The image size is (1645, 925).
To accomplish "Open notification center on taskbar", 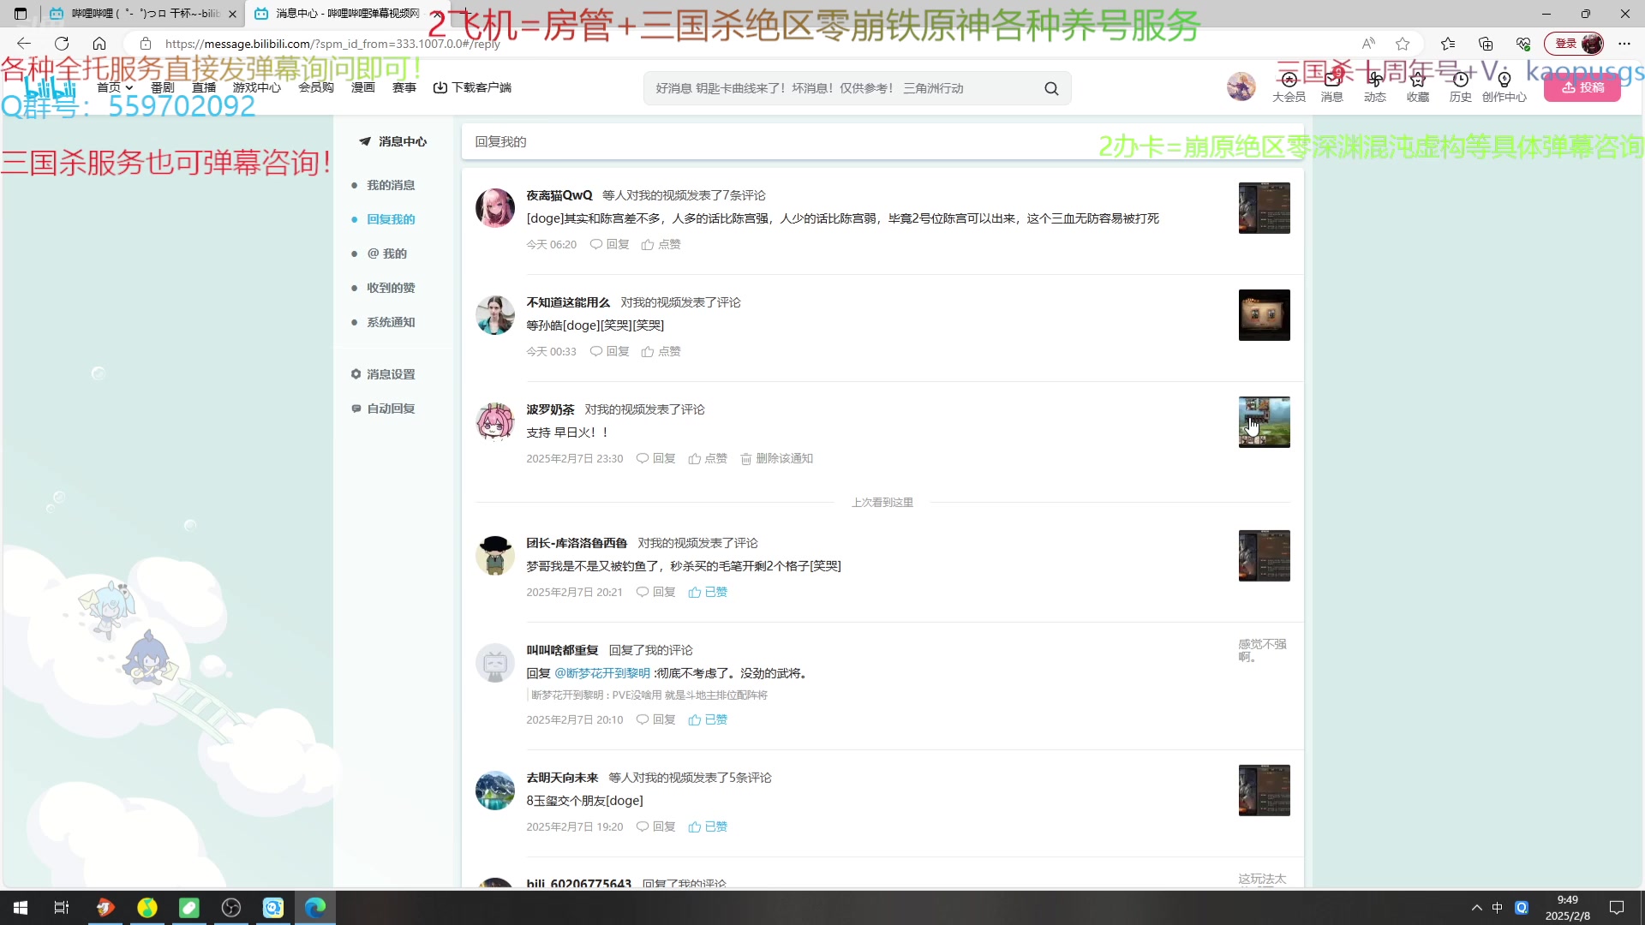I will 1617,908.
